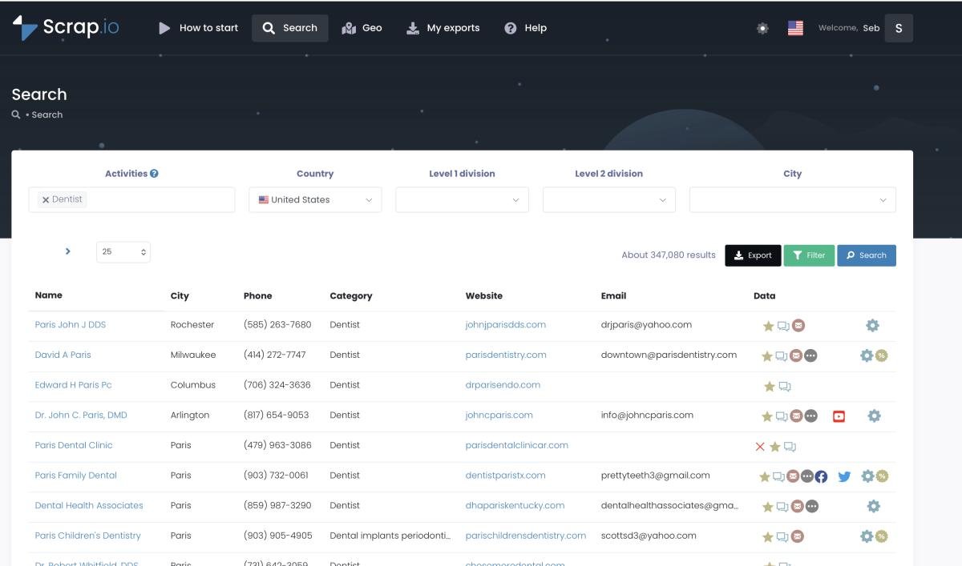This screenshot has height=566, width=962.
Task: Open the results-per-page selector showing 25
Action: 123,252
